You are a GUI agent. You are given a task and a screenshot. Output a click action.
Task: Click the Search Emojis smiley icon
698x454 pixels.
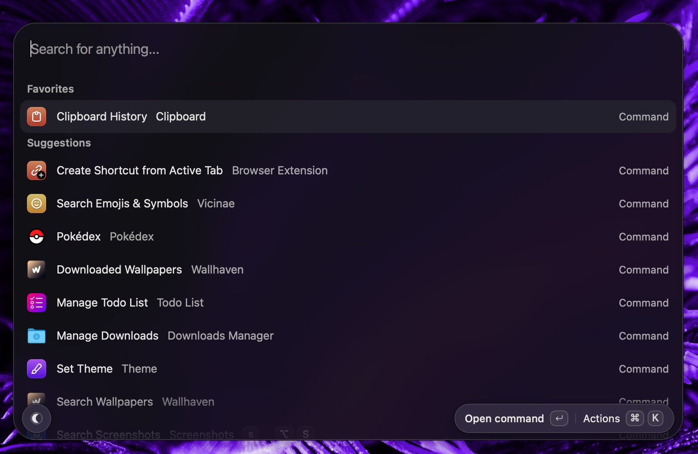pos(37,204)
